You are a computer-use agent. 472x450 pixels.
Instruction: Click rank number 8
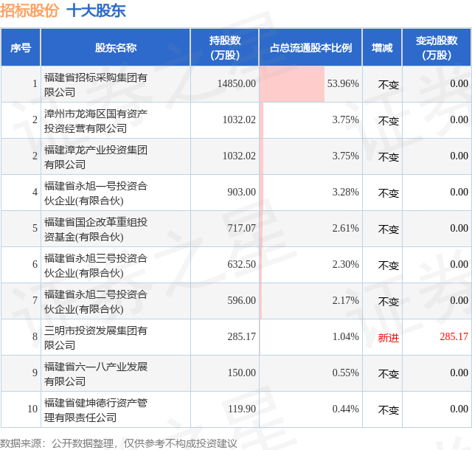pyautogui.click(x=35, y=336)
